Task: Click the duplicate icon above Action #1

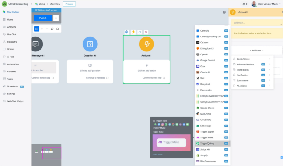Action: (x=140, y=32)
